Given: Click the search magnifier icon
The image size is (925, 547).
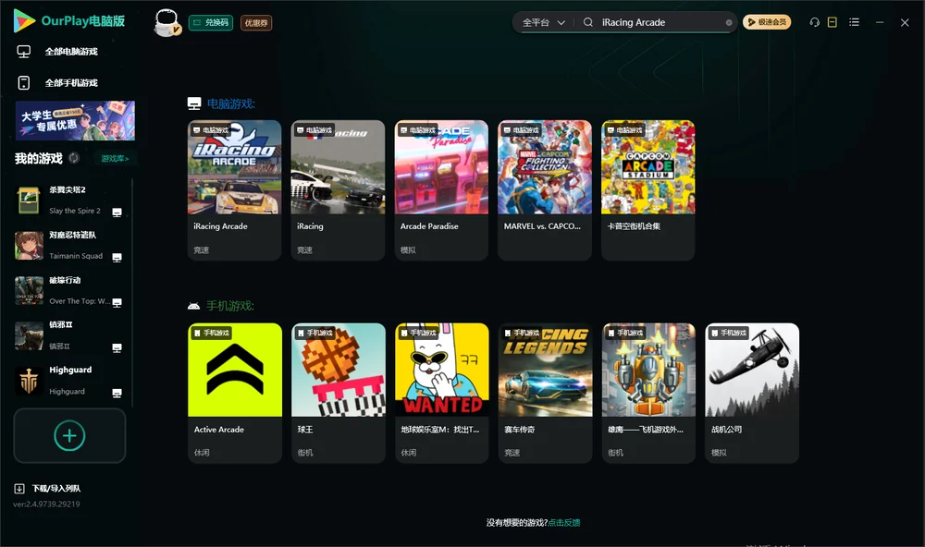Looking at the screenshot, I should point(588,22).
